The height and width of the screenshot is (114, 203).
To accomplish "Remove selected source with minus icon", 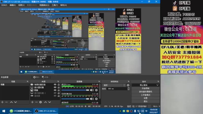I will (36, 102).
